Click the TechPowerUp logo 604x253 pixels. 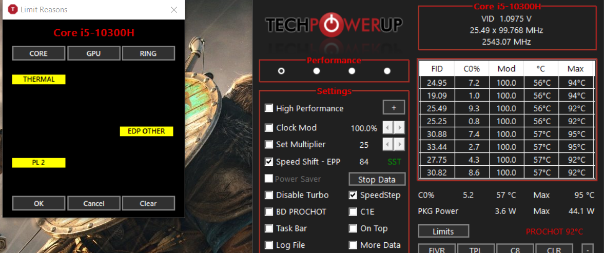(335, 26)
